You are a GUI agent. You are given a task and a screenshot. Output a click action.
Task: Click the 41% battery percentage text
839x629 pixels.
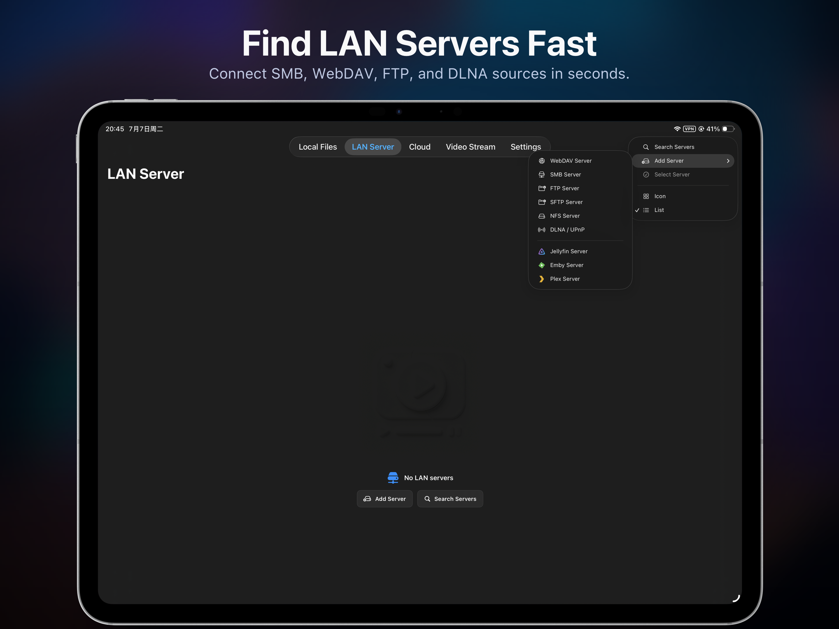pyautogui.click(x=713, y=129)
